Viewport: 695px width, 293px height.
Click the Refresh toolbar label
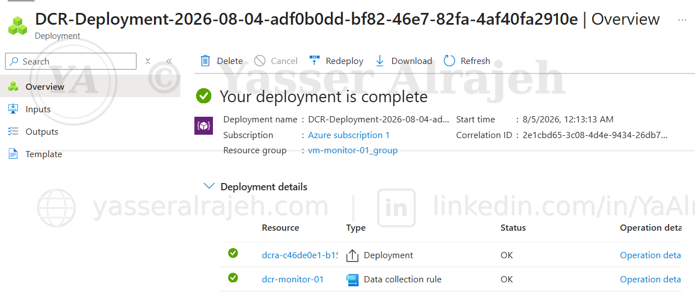475,61
